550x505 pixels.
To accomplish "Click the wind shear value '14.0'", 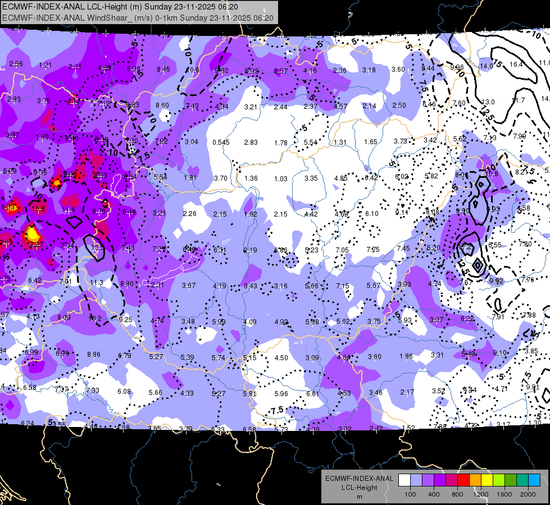I will (x=486, y=66).
